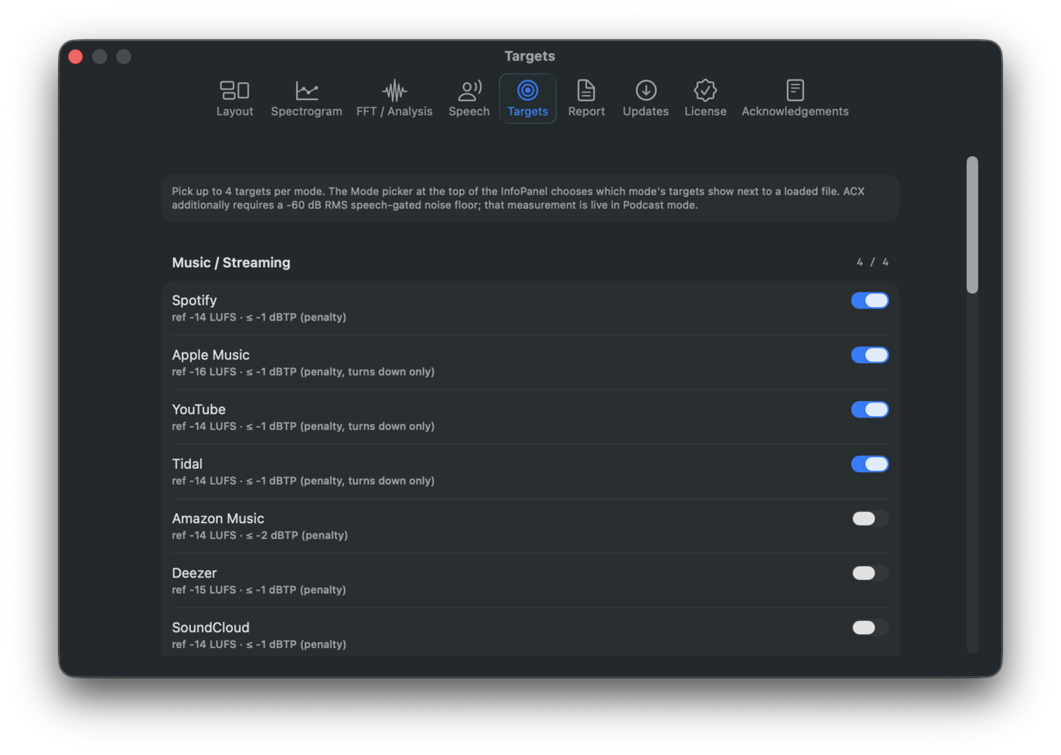Open the Acknowledgements page icon
This screenshot has height=755, width=1061.
coord(795,90)
